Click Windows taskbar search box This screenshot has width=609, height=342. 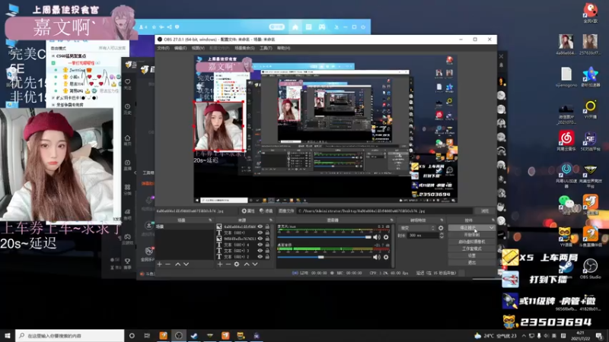pos(70,335)
